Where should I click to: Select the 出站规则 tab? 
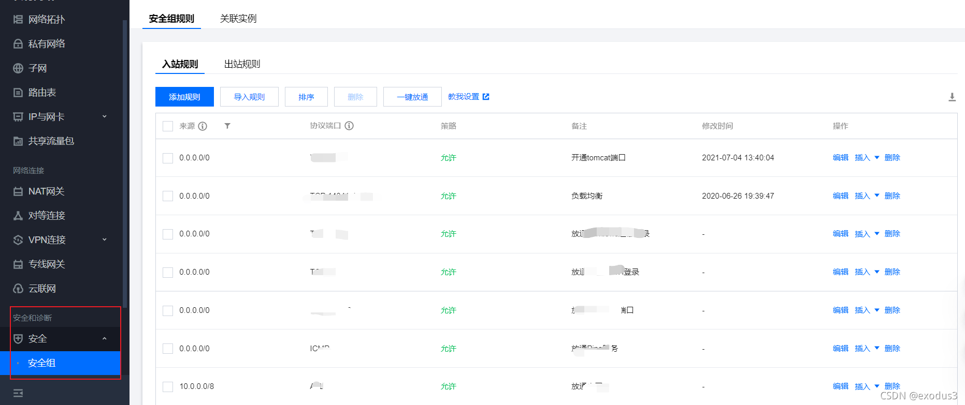point(242,64)
